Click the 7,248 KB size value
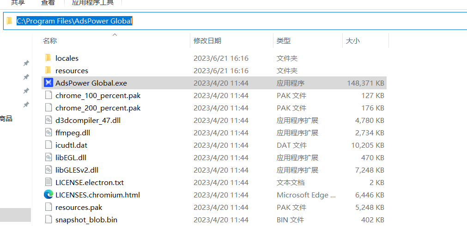The width and height of the screenshot is (467, 226). tap(370, 170)
